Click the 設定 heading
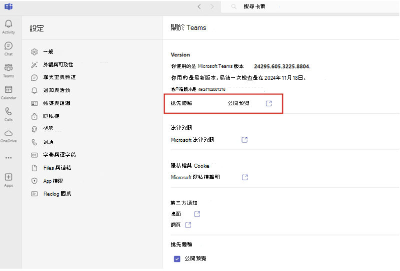 pyautogui.click(x=36, y=28)
